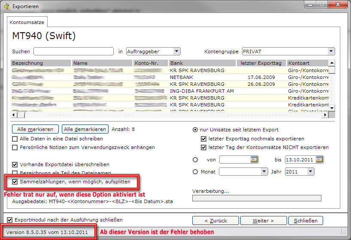The height and width of the screenshot is (240, 351).
Task: Select the NETBANK account row
Action: [x=169, y=77]
